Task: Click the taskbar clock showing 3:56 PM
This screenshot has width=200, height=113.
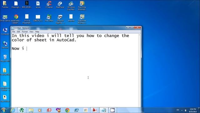Action: pyautogui.click(x=193, y=110)
